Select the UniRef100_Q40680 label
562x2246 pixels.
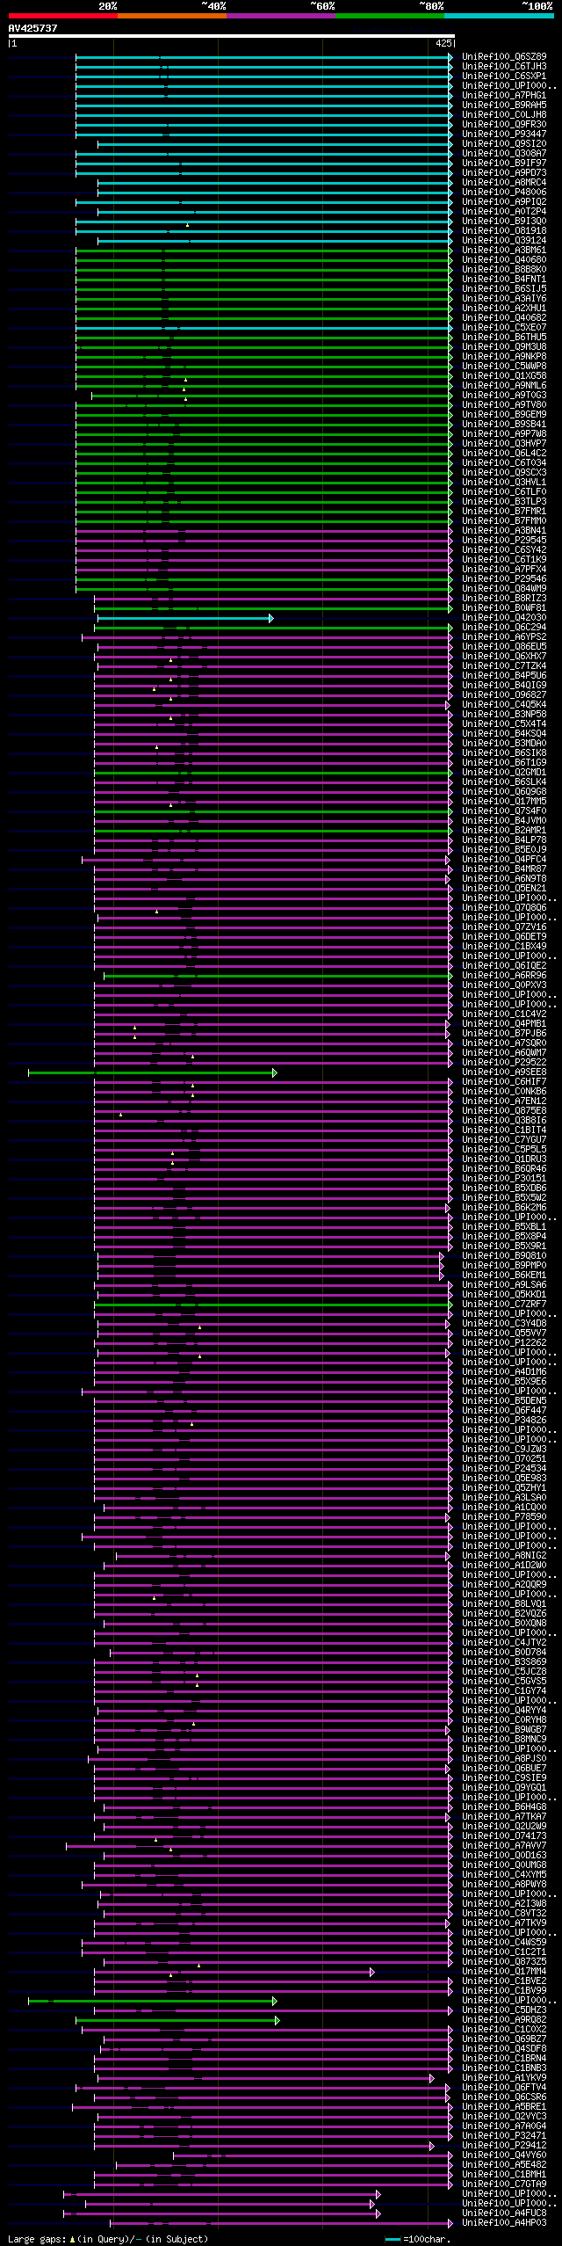[504, 260]
